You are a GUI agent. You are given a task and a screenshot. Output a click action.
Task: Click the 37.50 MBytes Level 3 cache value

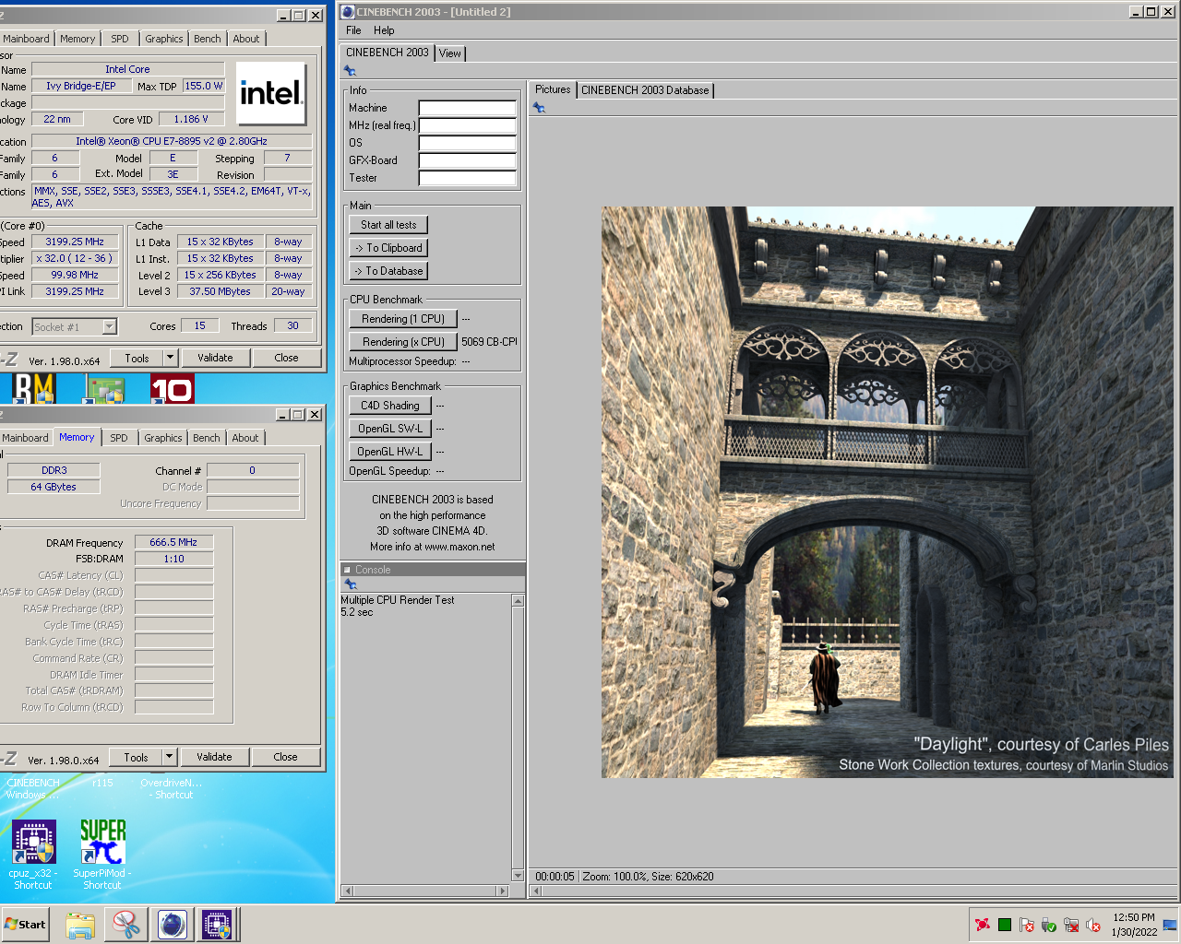(x=220, y=291)
